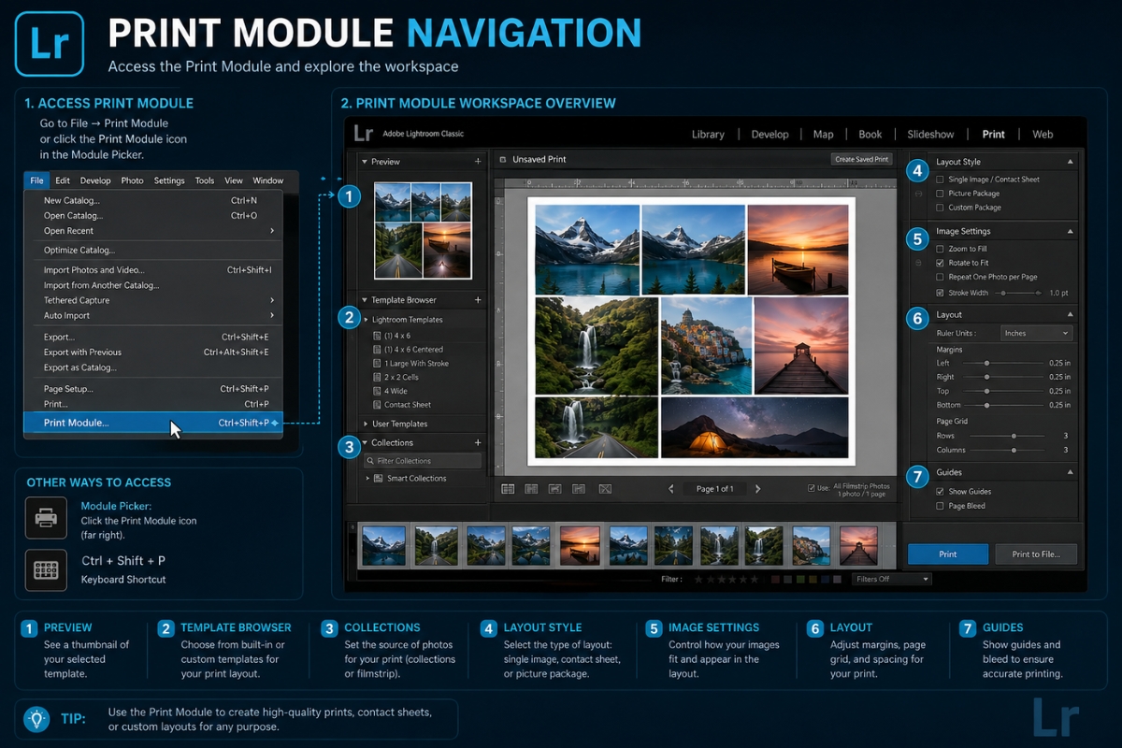The image size is (1122, 748).
Task: Switch to the Web module
Action: pyautogui.click(x=1043, y=134)
